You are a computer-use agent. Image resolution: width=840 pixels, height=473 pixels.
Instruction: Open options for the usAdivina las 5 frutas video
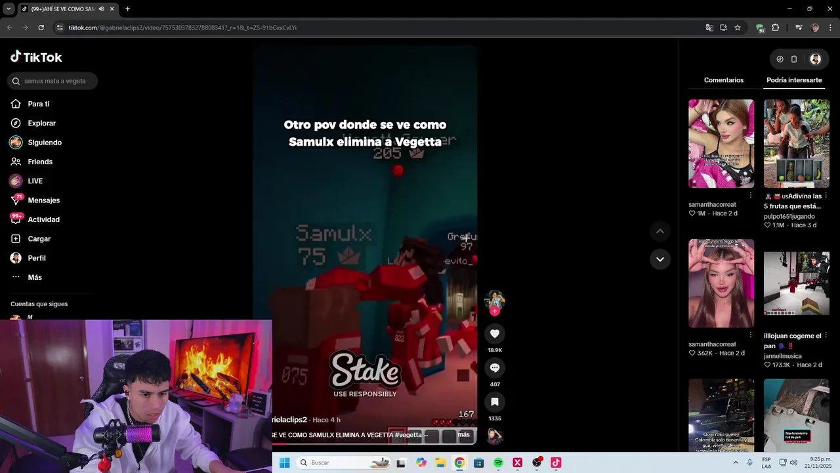click(x=826, y=196)
